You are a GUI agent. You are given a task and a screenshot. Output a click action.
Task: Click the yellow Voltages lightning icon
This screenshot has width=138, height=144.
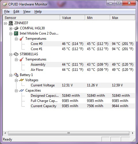click(22, 80)
